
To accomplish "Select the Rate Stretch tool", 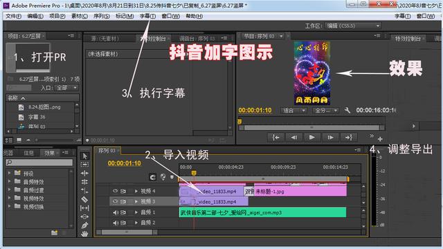I will point(84,191).
